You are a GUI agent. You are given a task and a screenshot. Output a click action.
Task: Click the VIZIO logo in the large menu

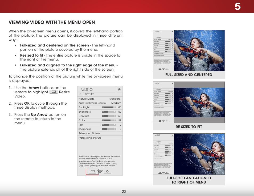(x=87, y=90)
